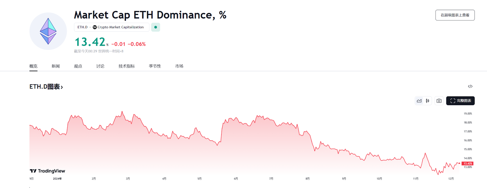
Task: Expand the 13.42% price label on axis
Action: tap(468, 163)
